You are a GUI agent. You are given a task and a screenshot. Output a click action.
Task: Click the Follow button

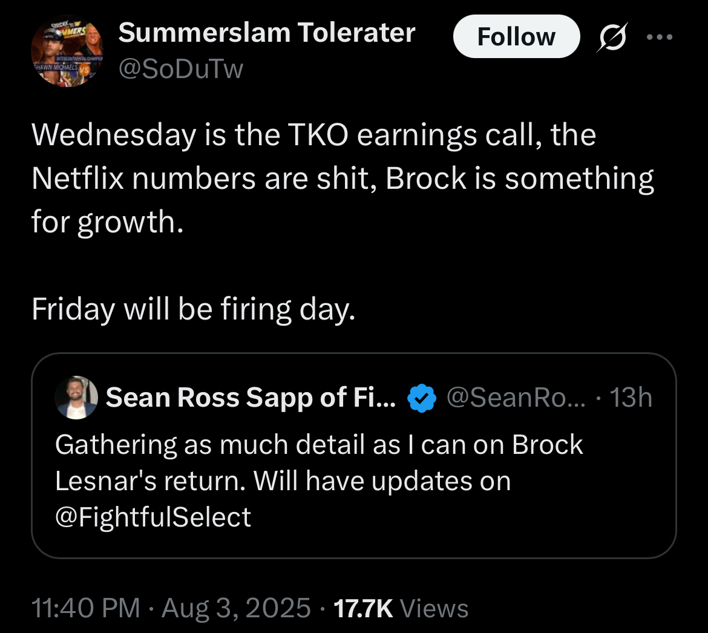tap(516, 37)
